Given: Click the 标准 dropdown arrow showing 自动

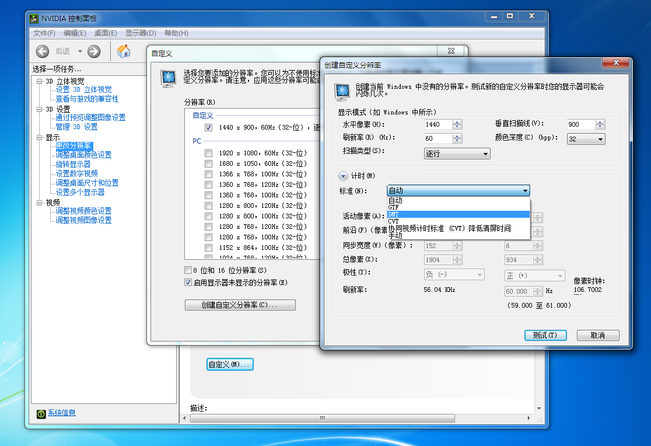Looking at the screenshot, I should click(525, 190).
